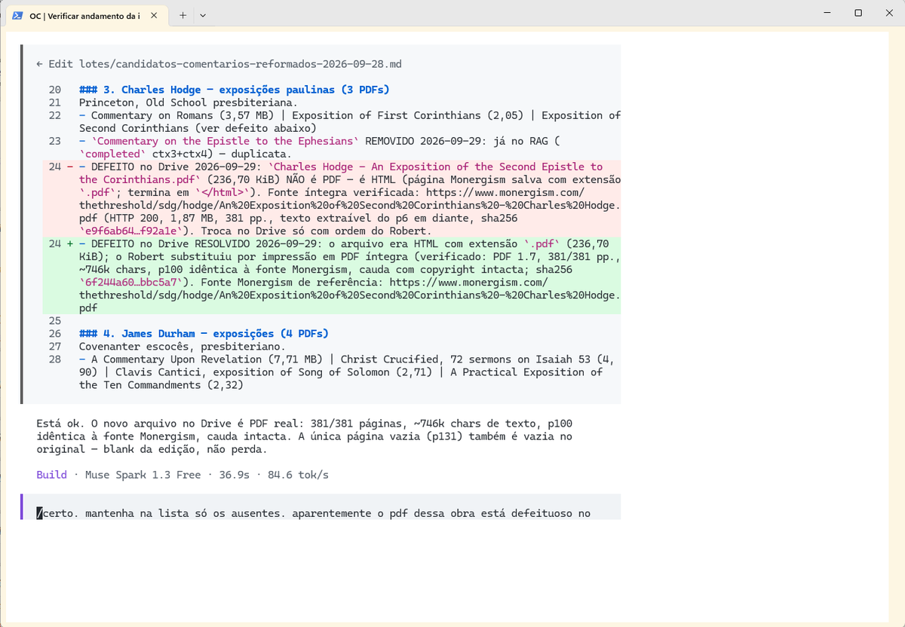The width and height of the screenshot is (905, 627).
Task: Click the back arrow before 'Edit lotes/candidatos'
Action: 40,64
